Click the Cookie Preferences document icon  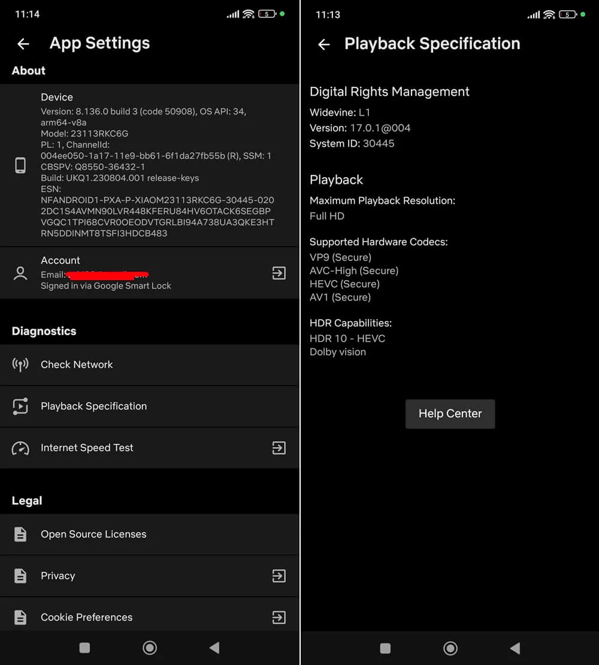pyautogui.click(x=20, y=617)
